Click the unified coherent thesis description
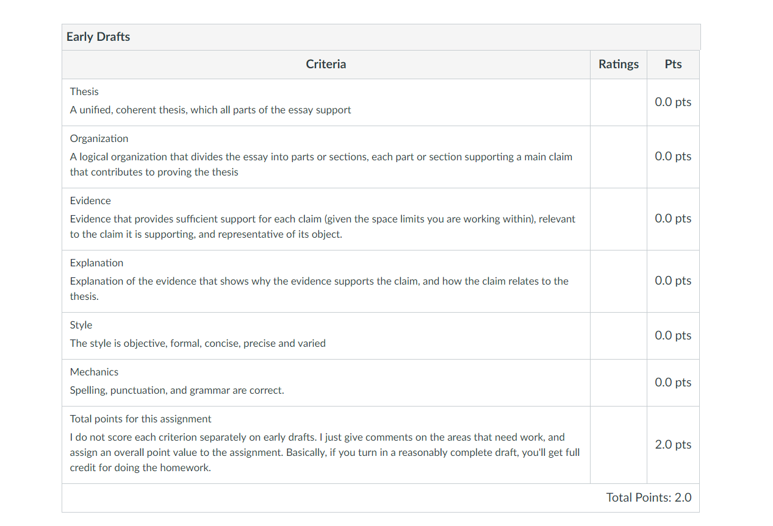The width and height of the screenshot is (773, 526). pyautogui.click(x=210, y=110)
